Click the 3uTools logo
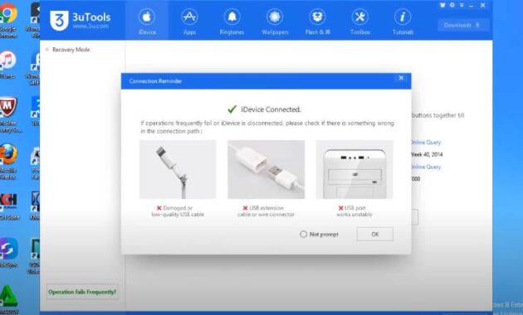The height and width of the screenshot is (315, 523). coord(80,21)
